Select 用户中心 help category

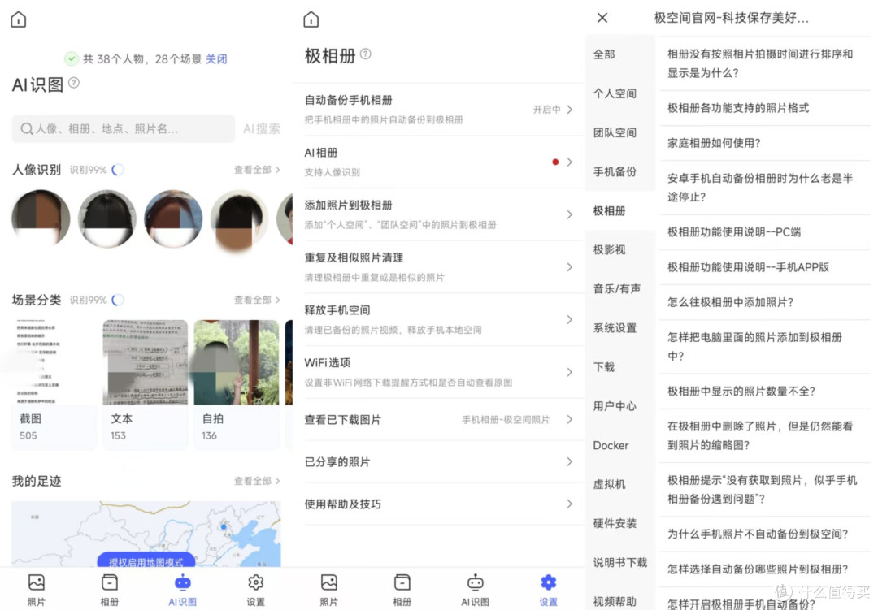click(x=615, y=406)
